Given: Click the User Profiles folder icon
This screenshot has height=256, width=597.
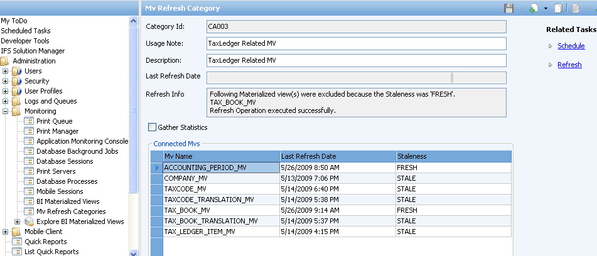Looking at the screenshot, I should [17, 91].
